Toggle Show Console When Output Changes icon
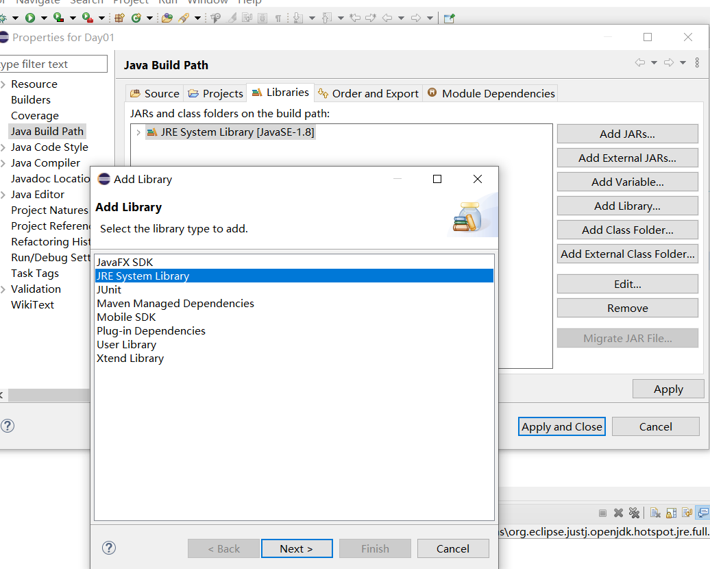 tap(703, 513)
